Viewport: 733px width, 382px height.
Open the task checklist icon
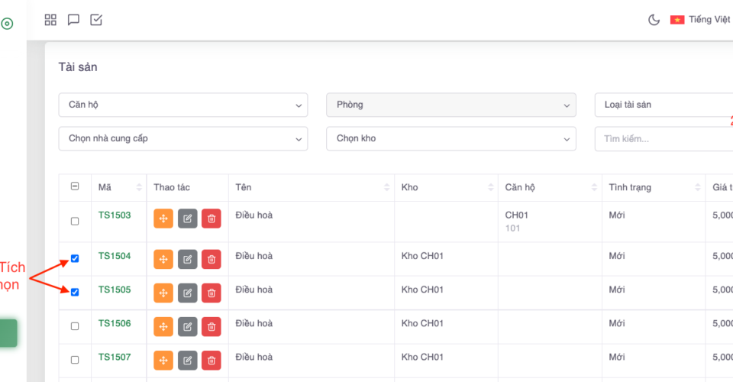coord(96,20)
